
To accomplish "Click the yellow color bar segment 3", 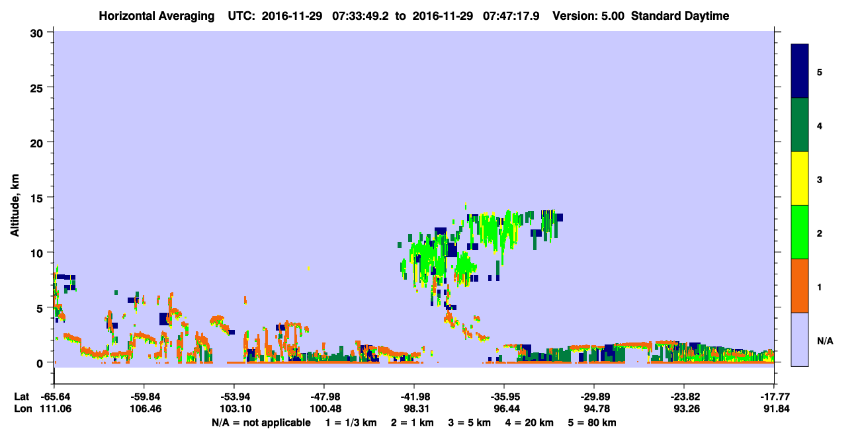I will pyautogui.click(x=800, y=179).
